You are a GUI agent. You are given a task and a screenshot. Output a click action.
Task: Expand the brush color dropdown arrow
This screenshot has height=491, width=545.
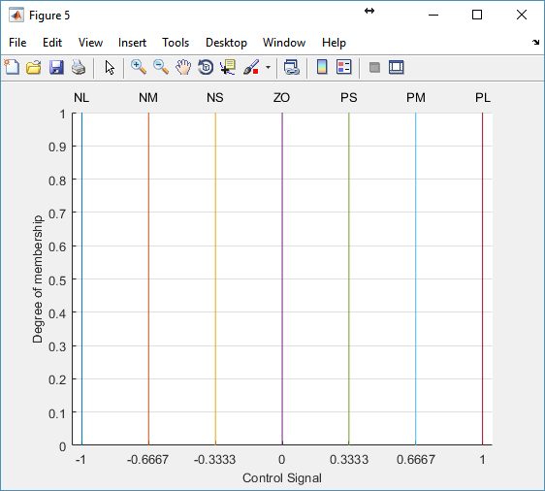(268, 67)
